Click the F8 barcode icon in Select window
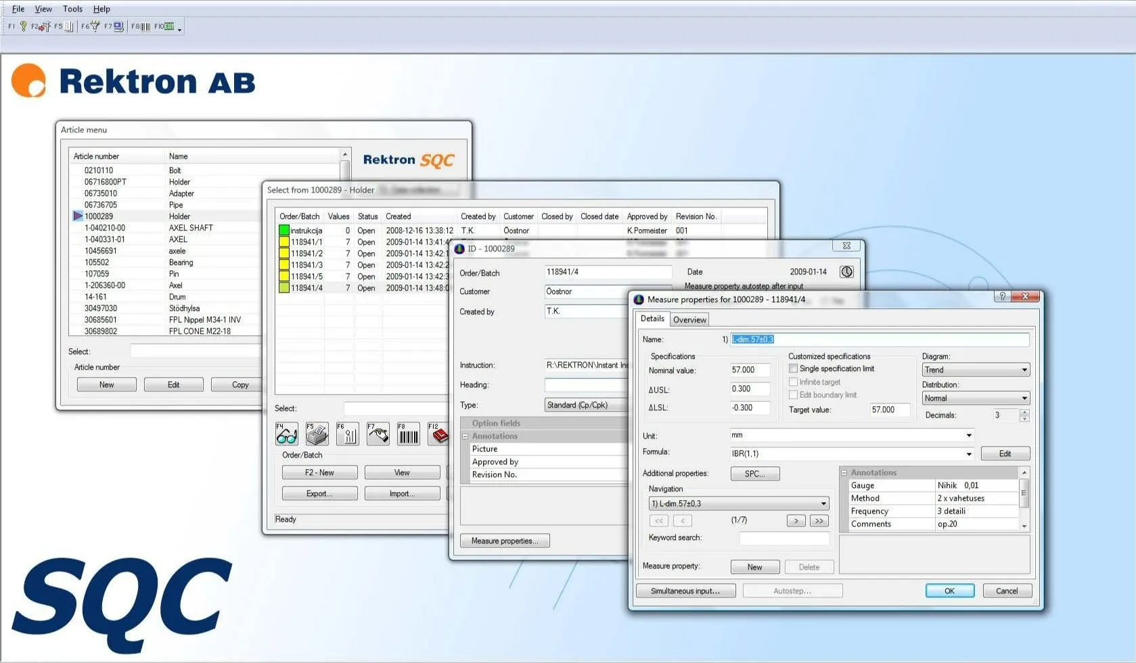This screenshot has width=1136, height=663. pyautogui.click(x=409, y=434)
